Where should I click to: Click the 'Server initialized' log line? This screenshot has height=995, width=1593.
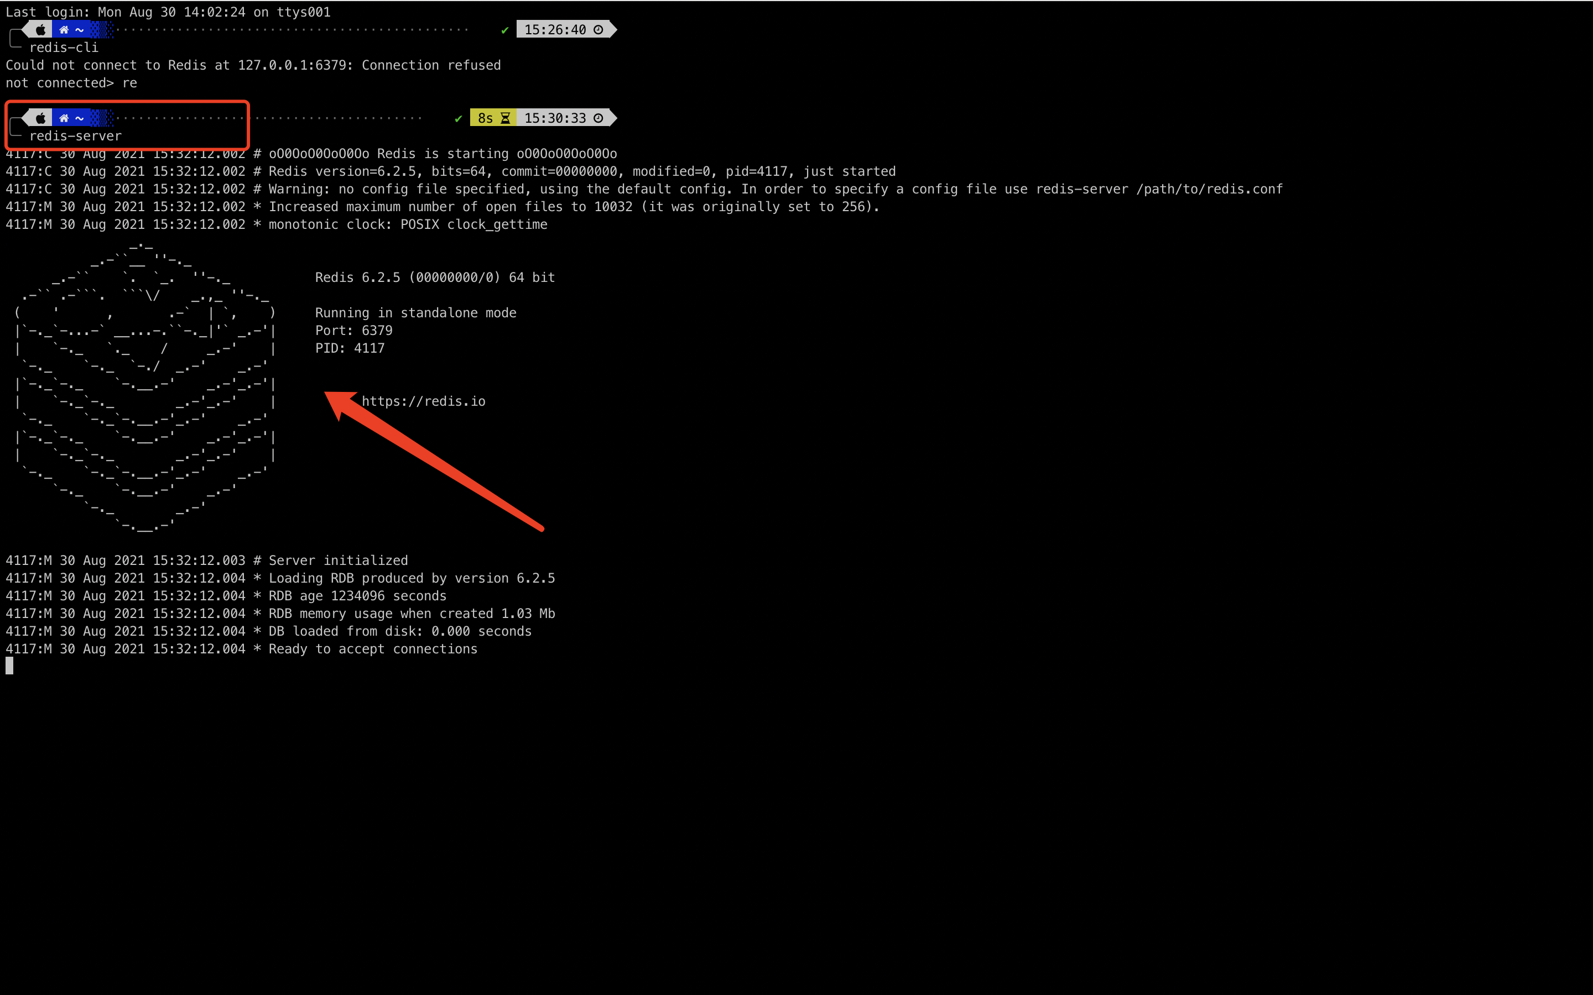coord(339,561)
